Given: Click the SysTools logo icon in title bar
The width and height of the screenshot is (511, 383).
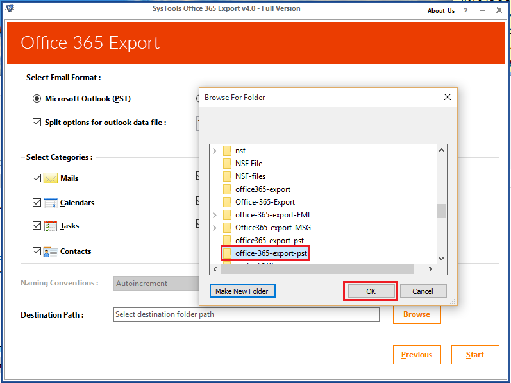Looking at the screenshot, I should click(10, 8).
